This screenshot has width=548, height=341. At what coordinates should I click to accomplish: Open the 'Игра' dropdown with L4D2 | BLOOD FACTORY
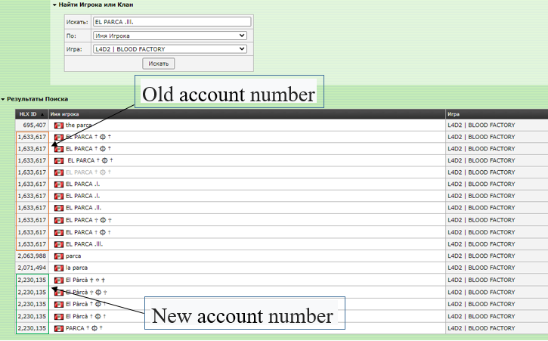169,49
